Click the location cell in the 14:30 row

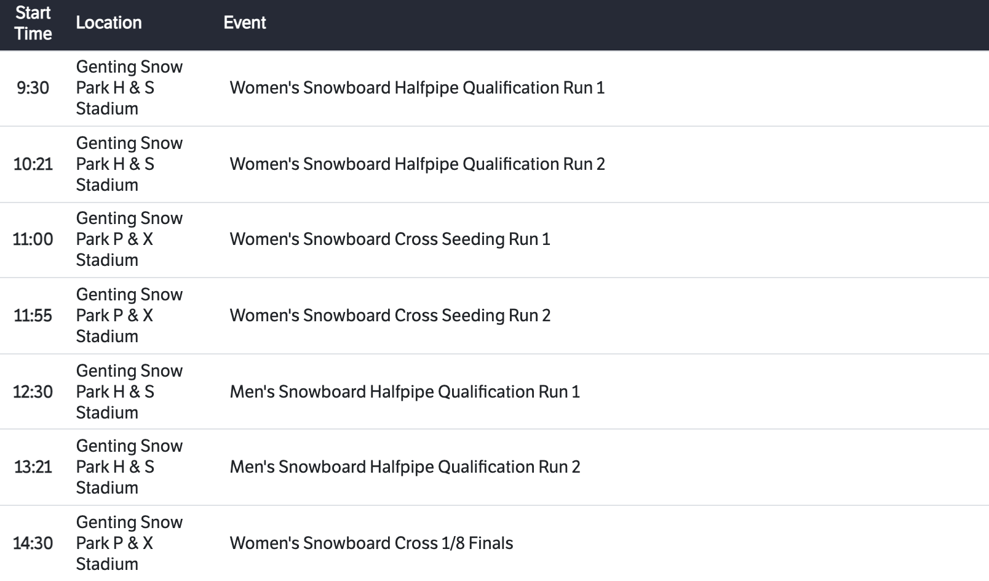pyautogui.click(x=129, y=543)
